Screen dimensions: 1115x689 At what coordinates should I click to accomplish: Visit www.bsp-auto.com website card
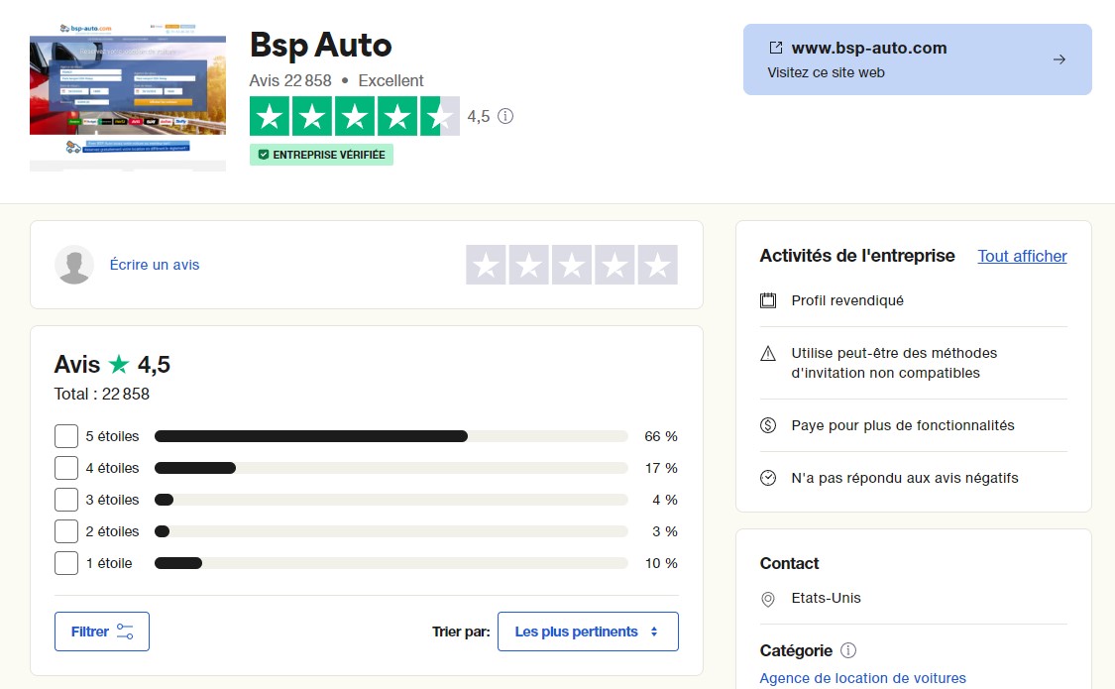tap(918, 59)
